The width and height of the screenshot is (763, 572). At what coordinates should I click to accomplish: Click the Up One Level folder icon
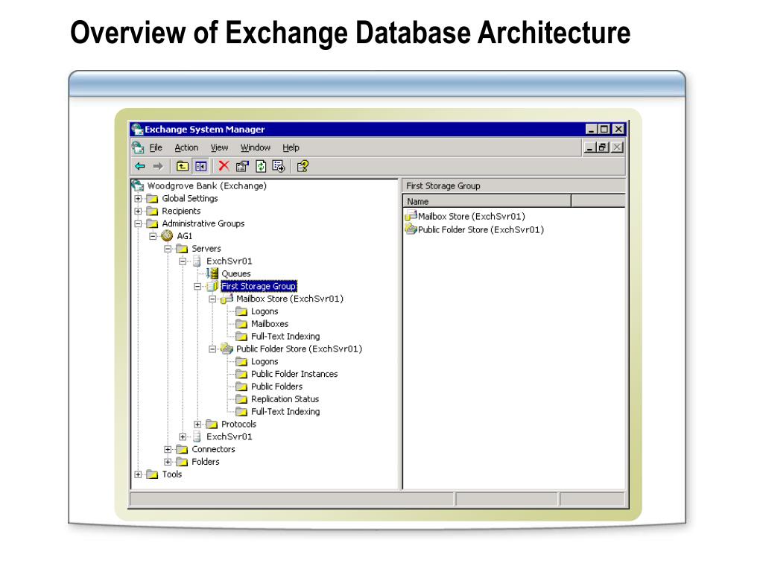point(183,166)
